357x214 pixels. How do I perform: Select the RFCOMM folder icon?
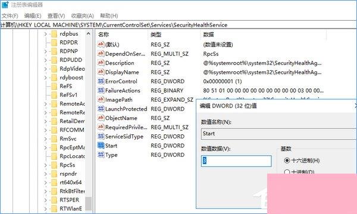(54, 130)
